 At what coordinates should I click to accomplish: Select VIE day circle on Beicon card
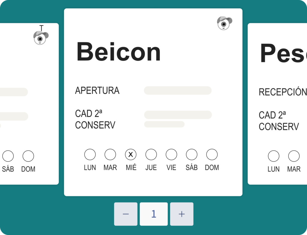pyautogui.click(x=171, y=155)
